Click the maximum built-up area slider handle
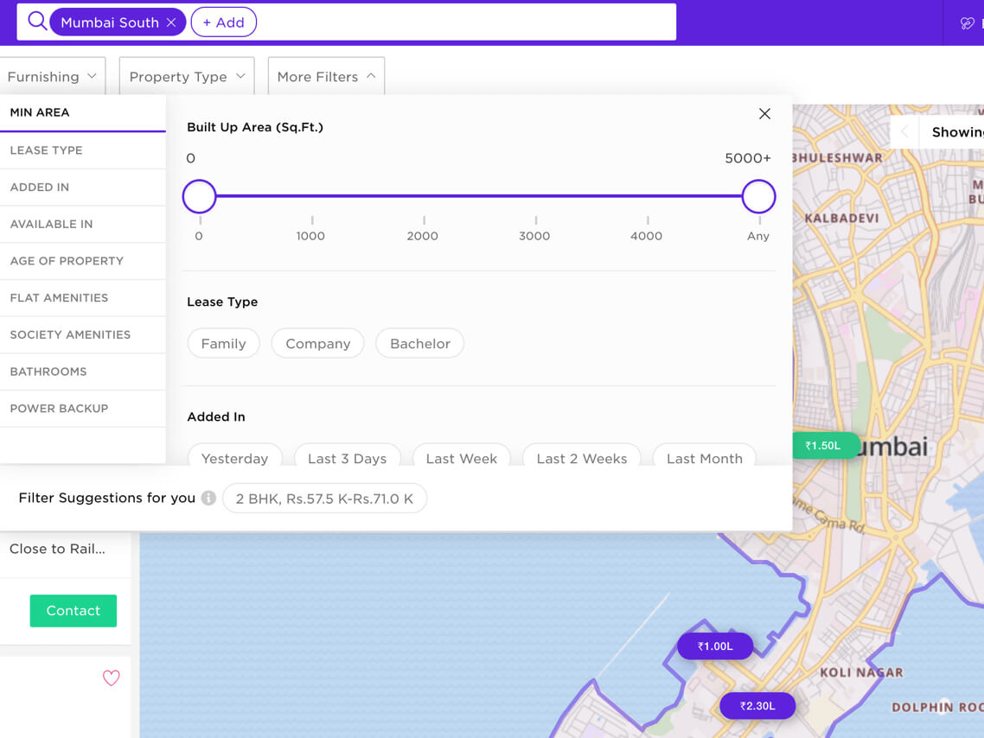The height and width of the screenshot is (738, 984). click(758, 196)
